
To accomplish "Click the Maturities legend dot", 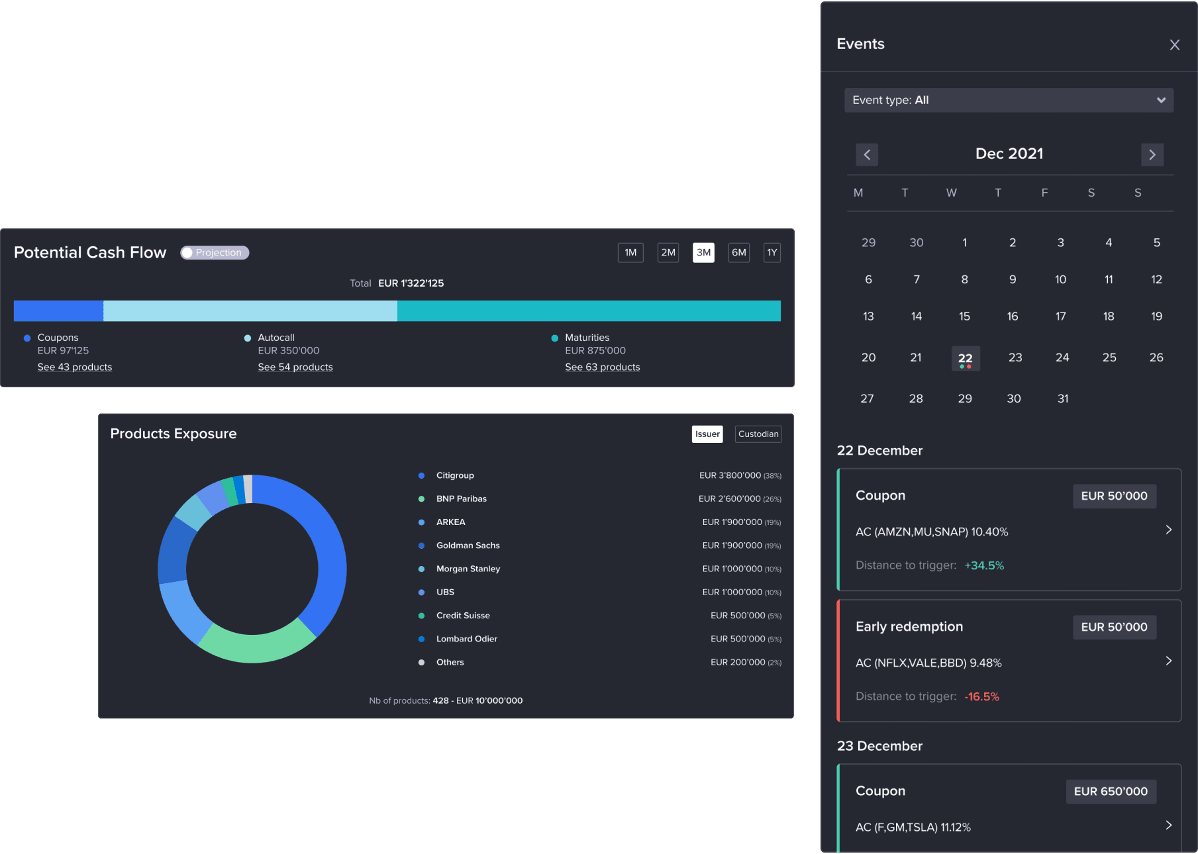I will pos(555,338).
